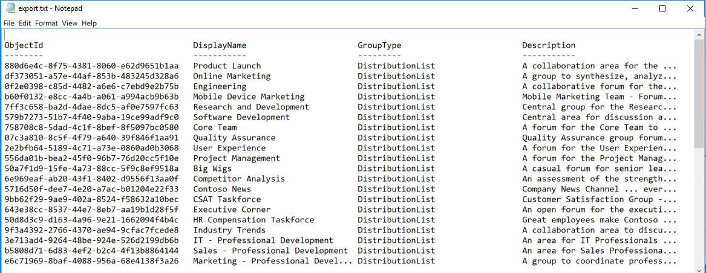Click the Notepad icon in title bar
Image resolution: width=706 pixels, height=273 pixels.
coord(10,8)
